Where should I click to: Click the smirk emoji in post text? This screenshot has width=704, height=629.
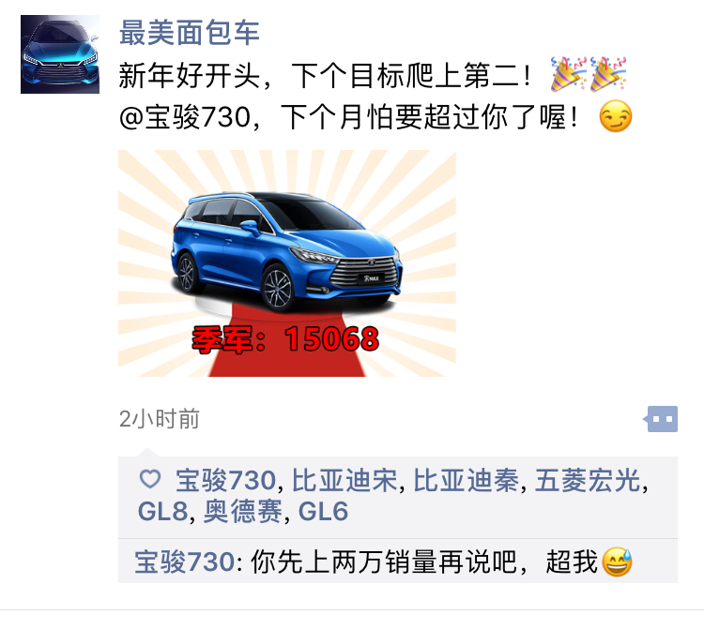616,116
